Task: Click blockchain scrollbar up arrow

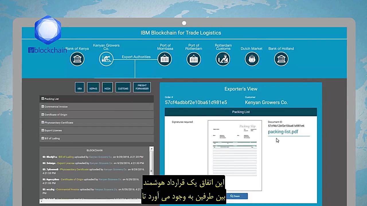Action: (152, 149)
